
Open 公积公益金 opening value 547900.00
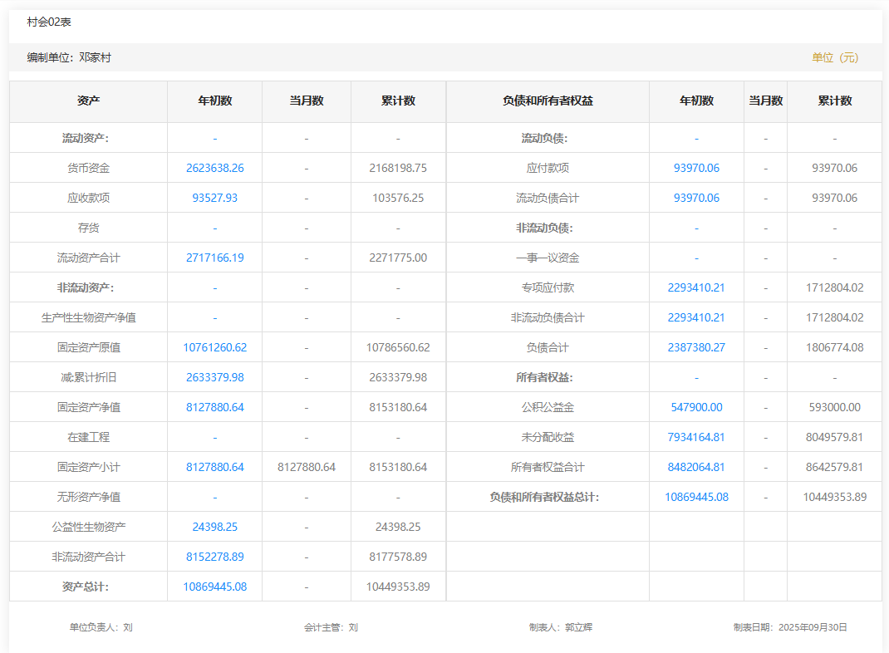tap(696, 407)
